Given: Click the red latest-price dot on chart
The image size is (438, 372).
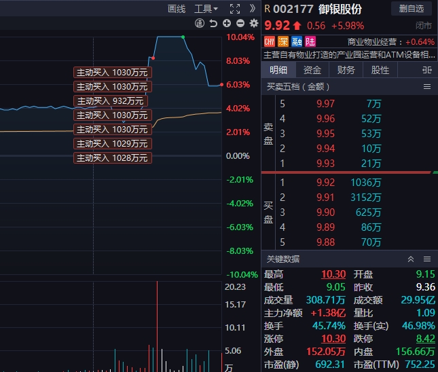Looking at the screenshot, I should pos(221,84).
